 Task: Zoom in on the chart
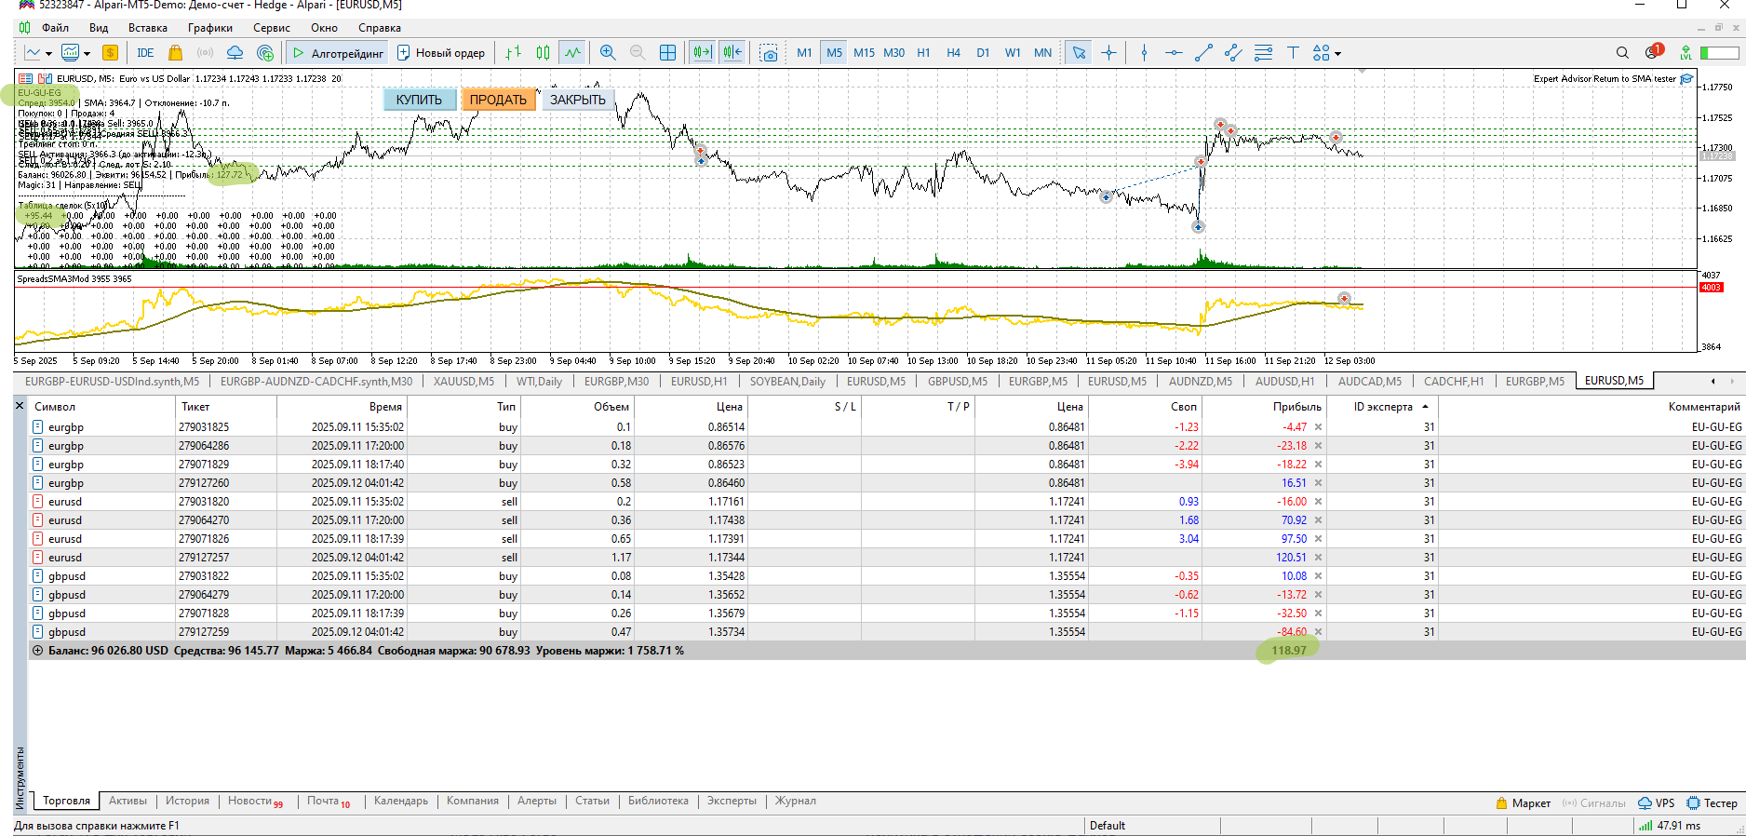pos(608,53)
